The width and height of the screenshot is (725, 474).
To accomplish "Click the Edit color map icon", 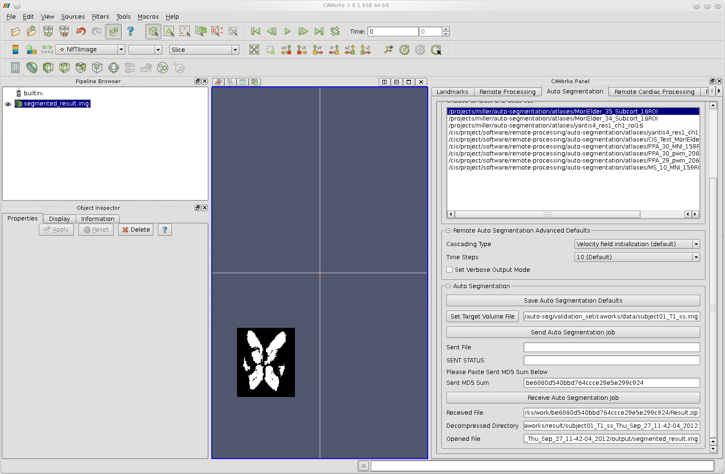I will click(x=31, y=50).
